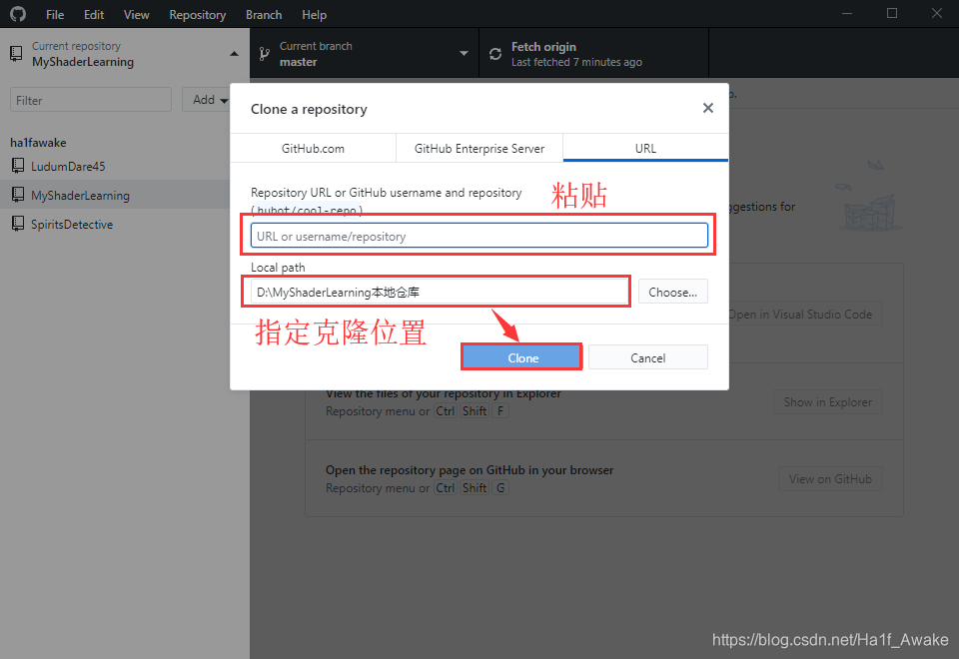Collapse the Current repository dropdown arrow
Viewport: 959px width, 659px height.
tap(234, 54)
